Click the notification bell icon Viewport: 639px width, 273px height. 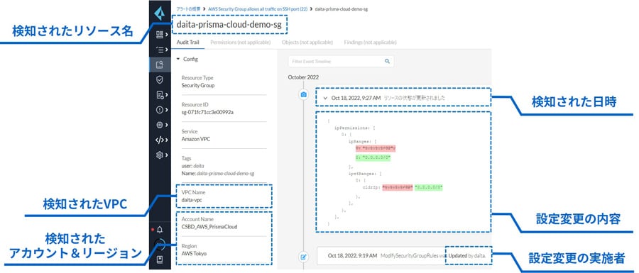[159, 230]
